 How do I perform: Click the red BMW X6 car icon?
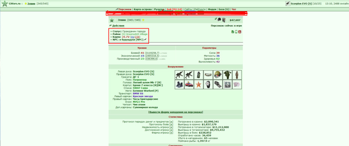point(189,85)
